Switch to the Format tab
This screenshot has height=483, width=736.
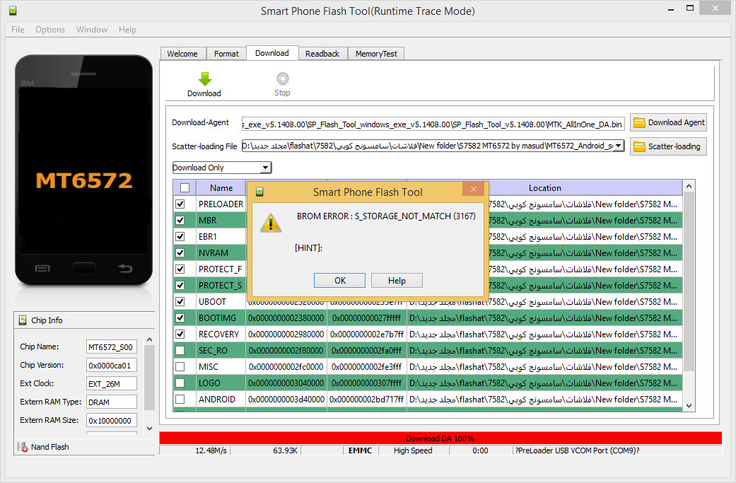pos(227,54)
